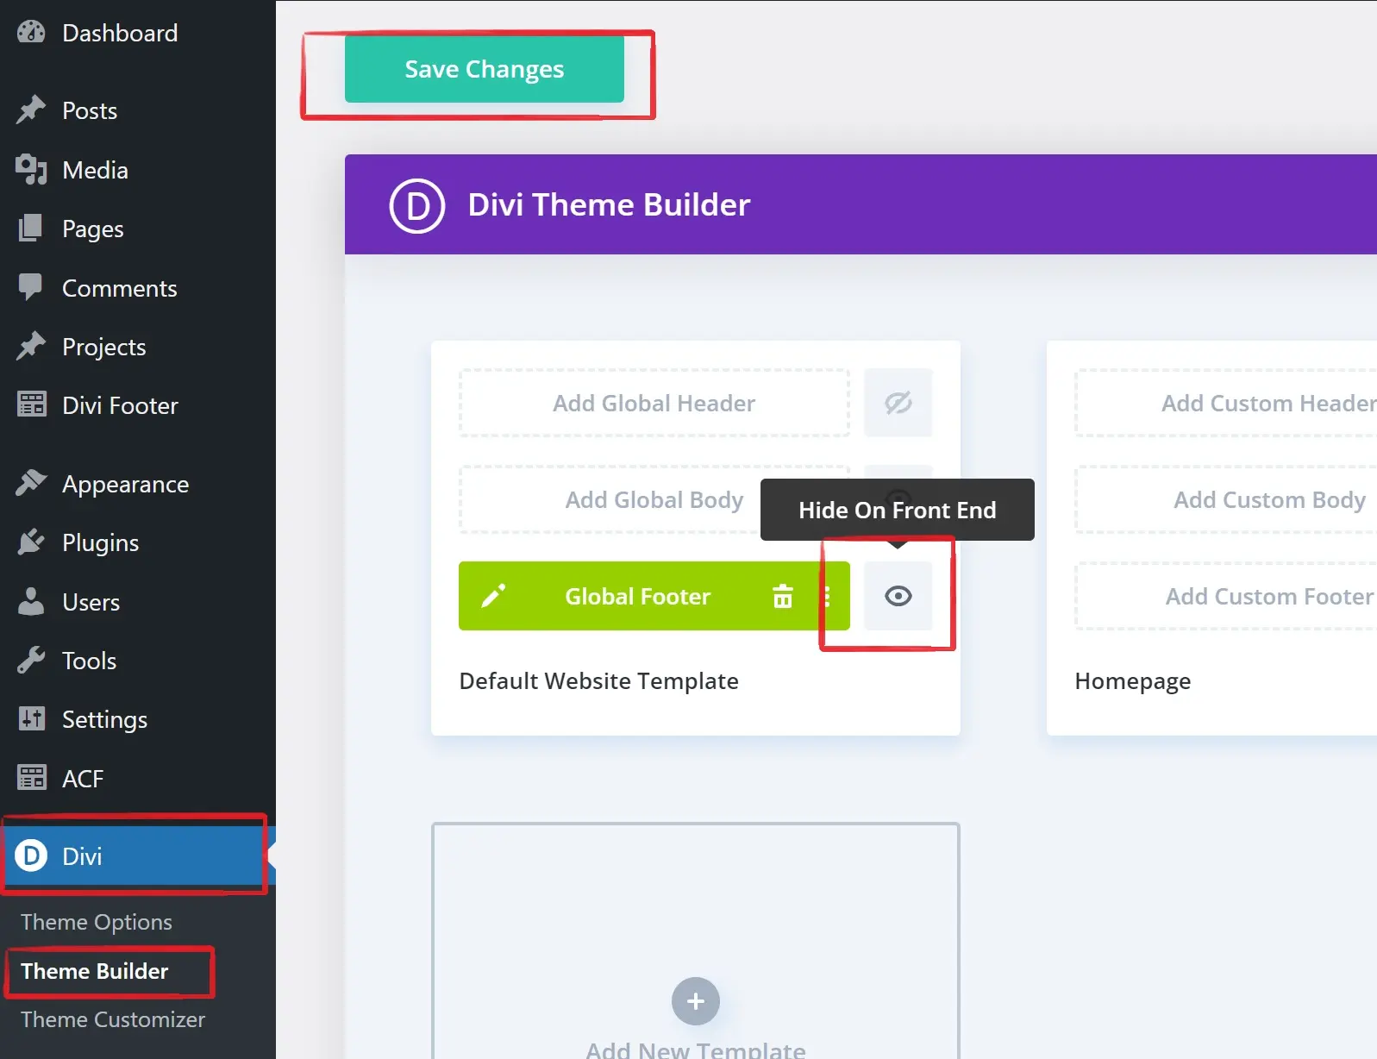This screenshot has height=1059, width=1377.
Task: Open Comments menu item
Action: click(x=138, y=288)
